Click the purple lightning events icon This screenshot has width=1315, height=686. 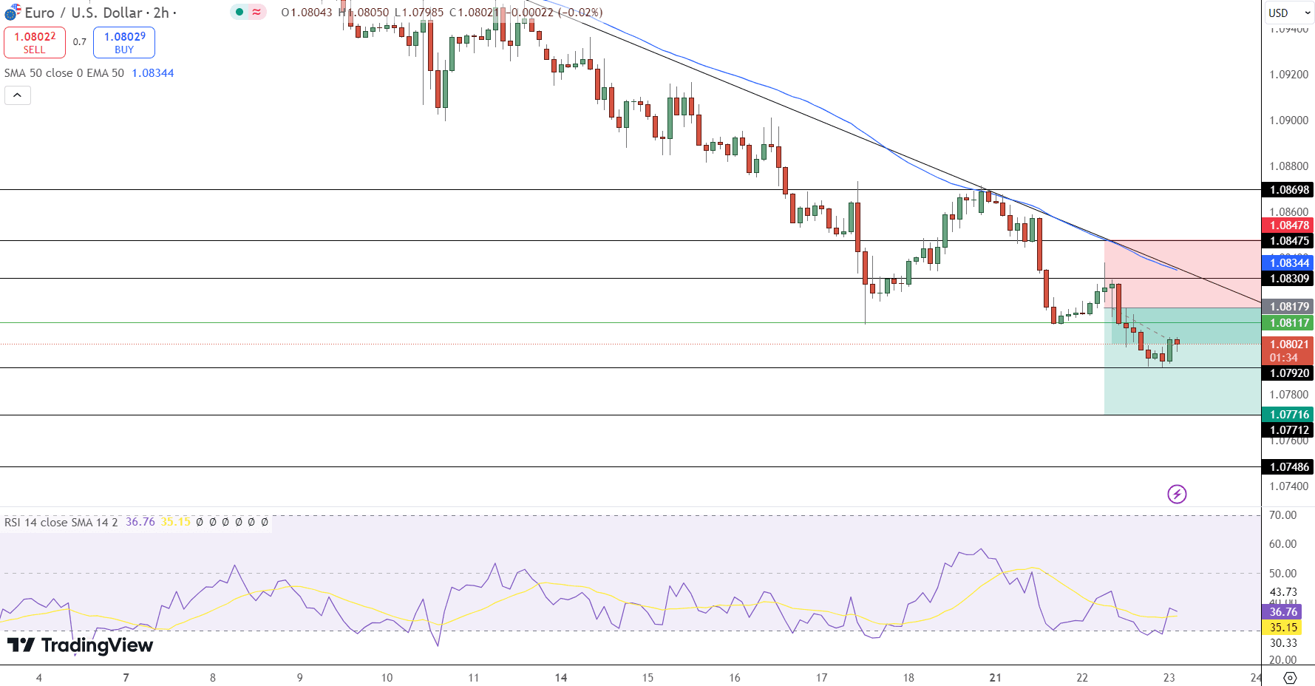click(x=1177, y=494)
